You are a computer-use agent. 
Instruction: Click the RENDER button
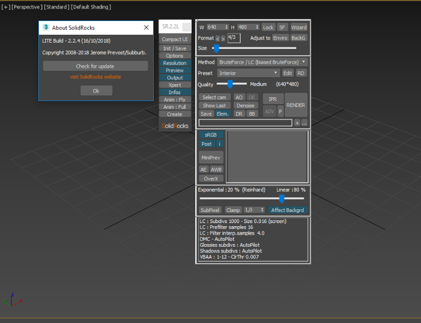tap(296, 105)
